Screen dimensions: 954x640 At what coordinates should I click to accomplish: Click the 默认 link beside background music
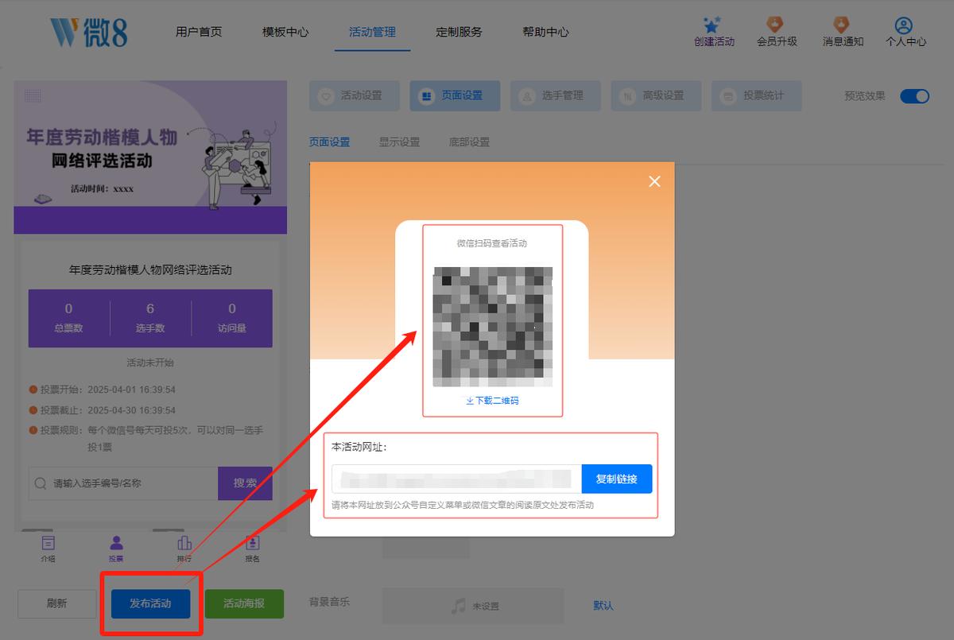603,606
